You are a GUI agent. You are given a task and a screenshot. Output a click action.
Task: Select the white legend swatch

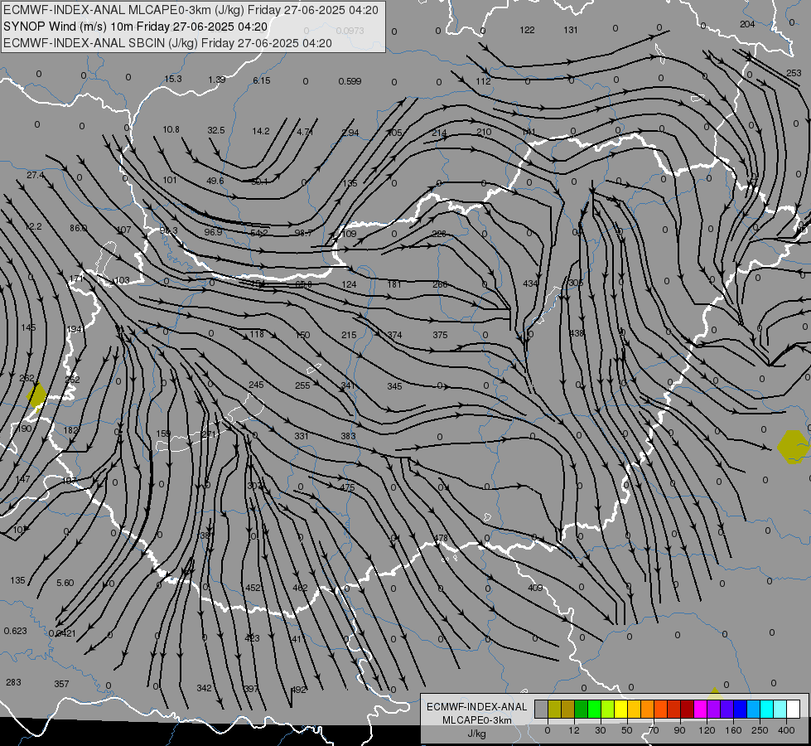[x=793, y=709]
